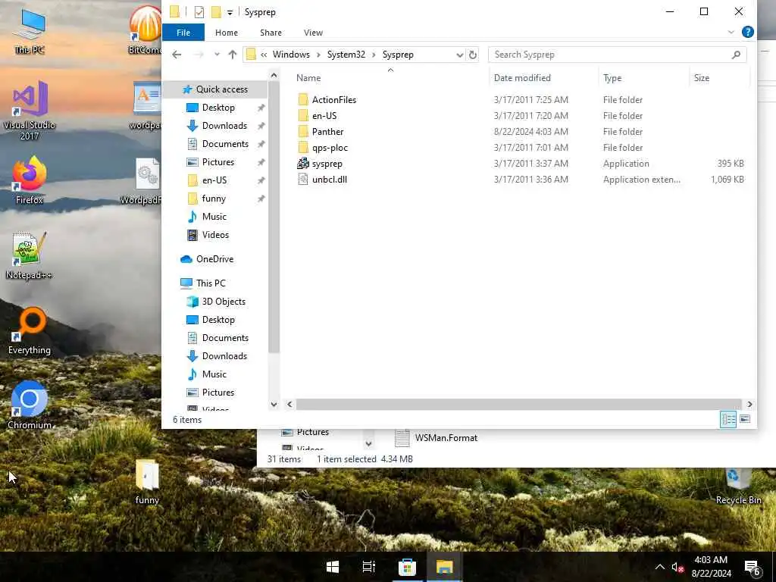The height and width of the screenshot is (582, 776).
Task: Select the funny folder on desktop
Action: [147, 481]
